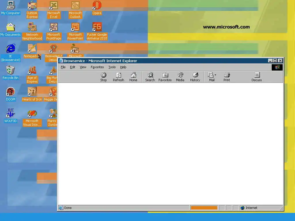Click the IE page icon in title bar
The image size is (295, 221).
coord(61,61)
